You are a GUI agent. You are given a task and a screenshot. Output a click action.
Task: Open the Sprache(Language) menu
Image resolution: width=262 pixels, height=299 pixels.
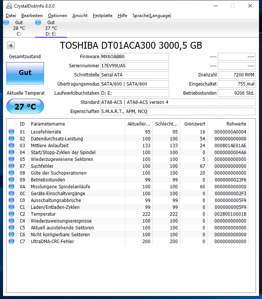(x=152, y=16)
